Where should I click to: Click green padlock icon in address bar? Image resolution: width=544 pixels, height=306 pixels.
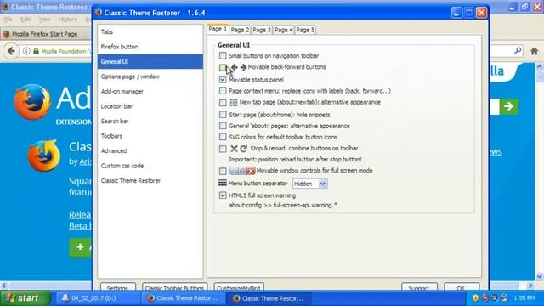tap(36, 51)
